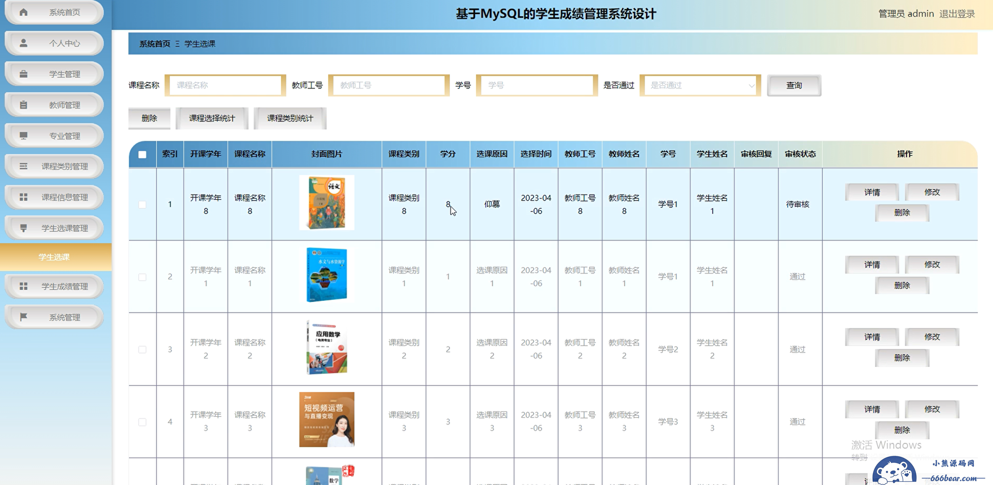Click the 学号3 cell in row 4
Screen dimensions: 993x485
(668, 422)
